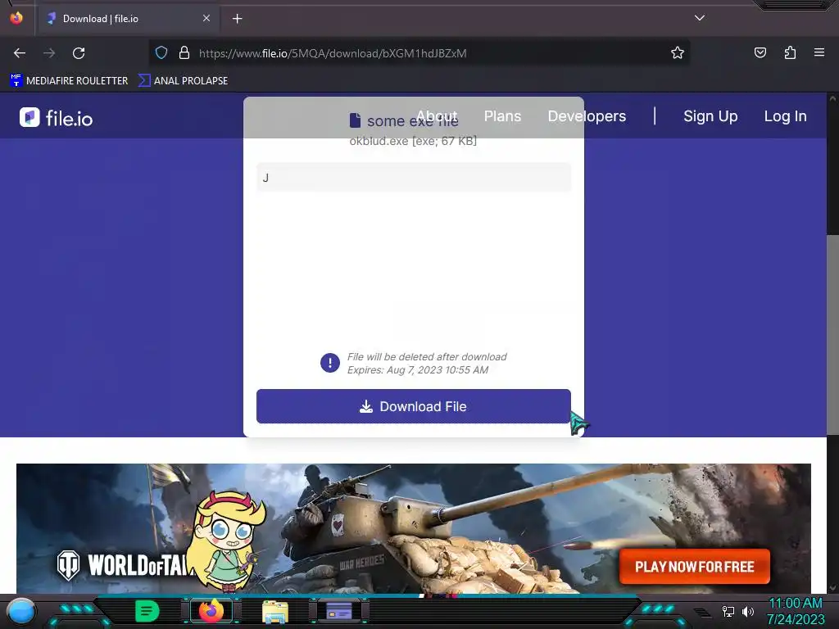Image resolution: width=839 pixels, height=629 pixels.
Task: Open a new browser tab
Action: 237,19
